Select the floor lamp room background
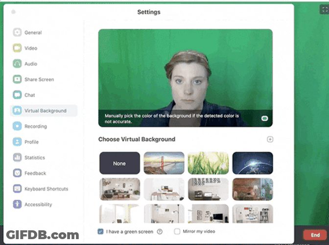The width and height of the screenshot is (329, 245). [x=164, y=214]
